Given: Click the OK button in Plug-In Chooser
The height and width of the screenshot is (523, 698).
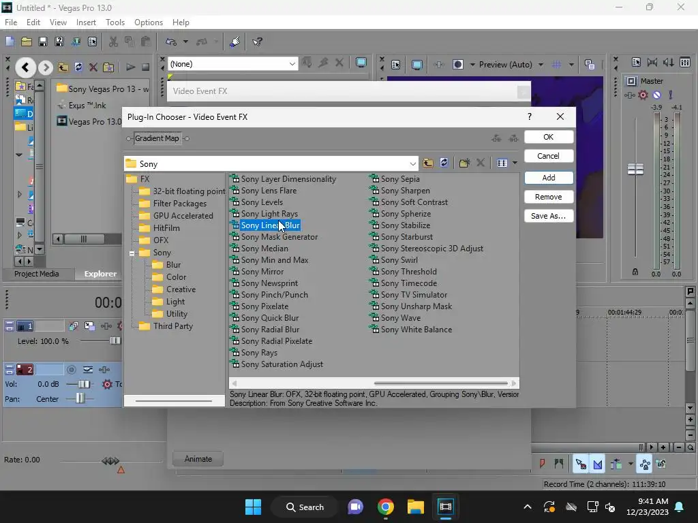Looking at the screenshot, I should (x=549, y=137).
